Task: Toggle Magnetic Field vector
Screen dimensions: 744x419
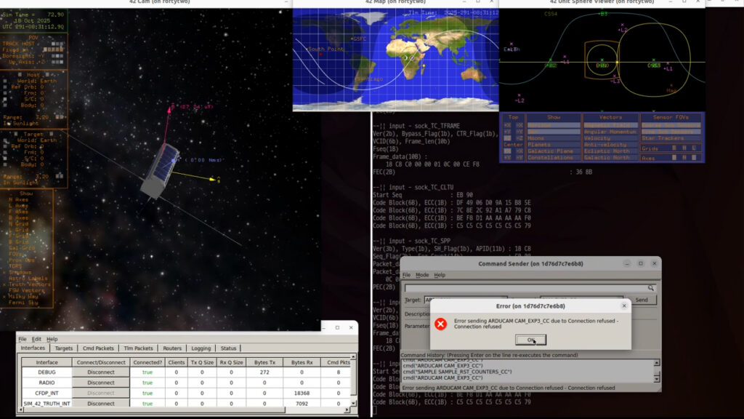Action: click(x=610, y=125)
